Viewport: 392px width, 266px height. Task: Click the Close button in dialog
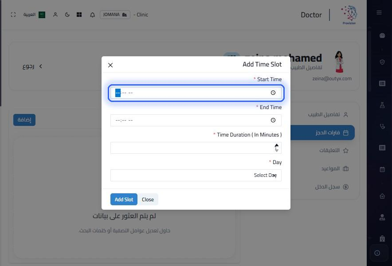148,199
